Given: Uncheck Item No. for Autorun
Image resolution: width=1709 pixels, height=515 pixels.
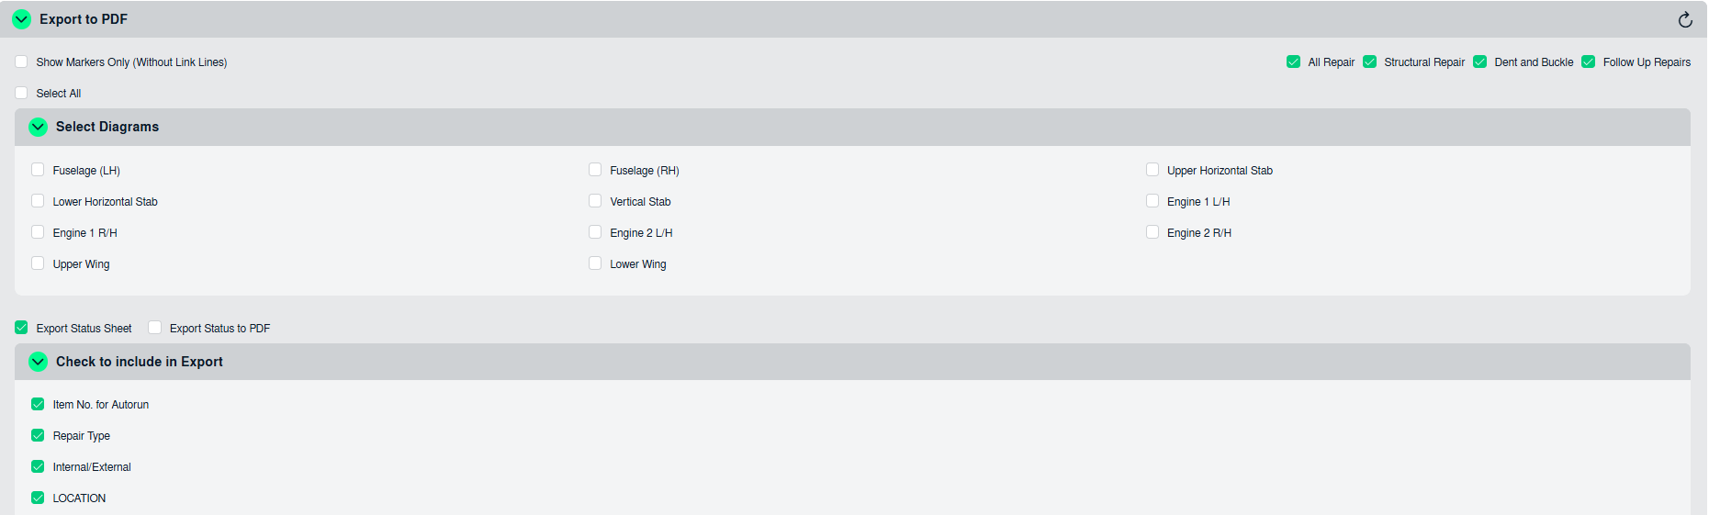Looking at the screenshot, I should pos(38,404).
